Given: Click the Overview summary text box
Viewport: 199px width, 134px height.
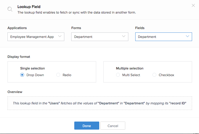Looking at the screenshot, I should coord(99,103).
